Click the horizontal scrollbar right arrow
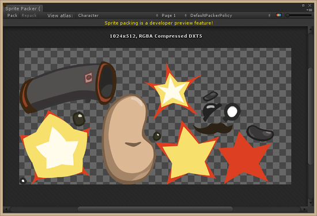Viewport: 317px width, 216px height. (x=304, y=209)
